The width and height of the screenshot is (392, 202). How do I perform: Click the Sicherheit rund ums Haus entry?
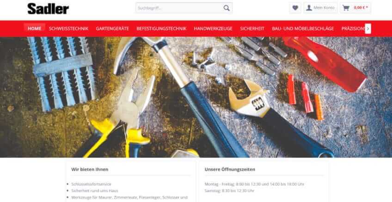click(x=94, y=191)
